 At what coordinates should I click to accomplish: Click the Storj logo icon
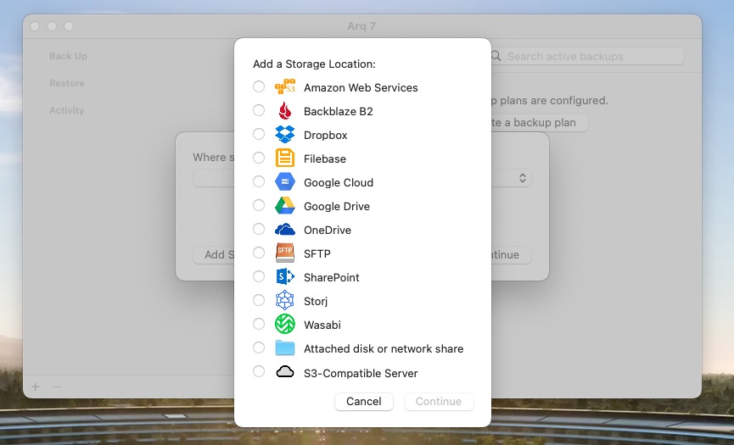[285, 301]
